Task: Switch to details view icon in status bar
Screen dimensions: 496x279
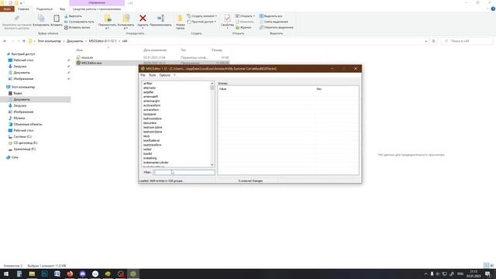Action: [487, 265]
